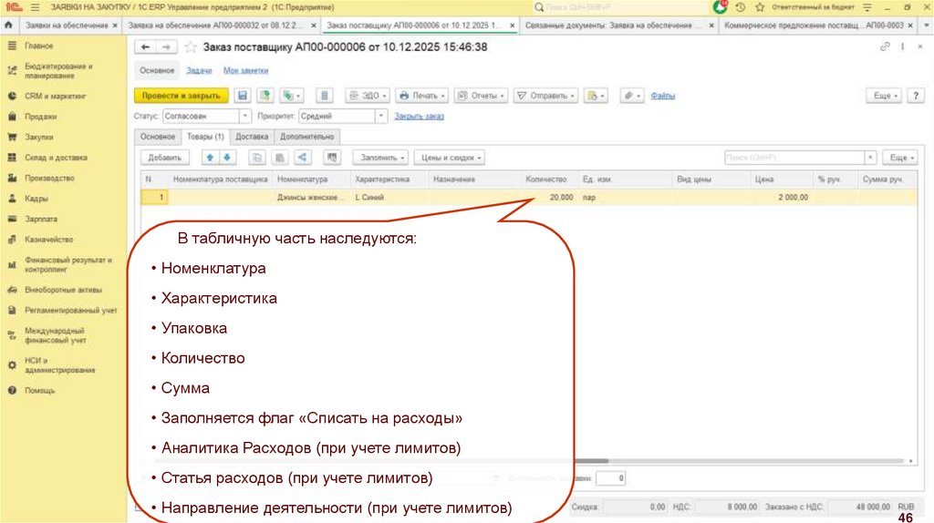Image resolution: width=934 pixels, height=523 pixels.
Task: Open Закупки section in sidebar
Action: (x=39, y=137)
